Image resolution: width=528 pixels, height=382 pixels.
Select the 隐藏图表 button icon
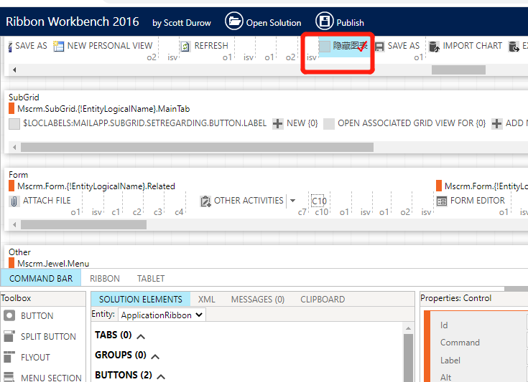click(x=325, y=47)
